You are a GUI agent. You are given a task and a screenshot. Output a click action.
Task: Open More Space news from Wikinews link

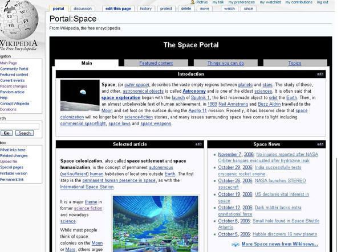click(x=280, y=244)
